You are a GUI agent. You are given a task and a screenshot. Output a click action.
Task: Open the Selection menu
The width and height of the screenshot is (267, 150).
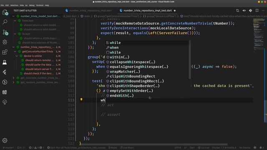pyautogui.click(x=14, y=5)
